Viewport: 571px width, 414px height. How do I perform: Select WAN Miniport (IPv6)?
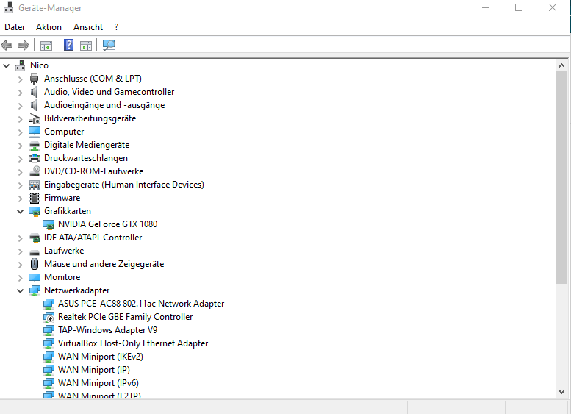pos(98,383)
